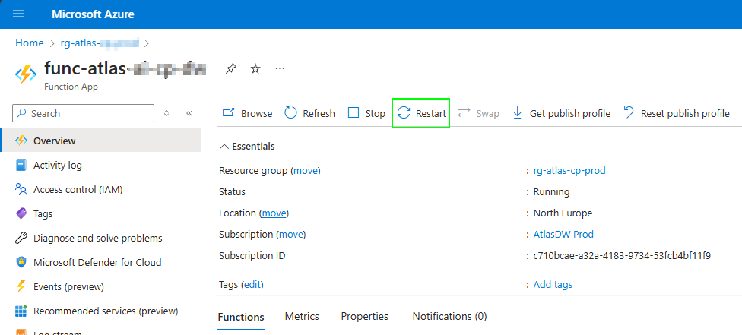Open the rg-atlas-cp-prod resource group link
The image size is (742, 335).
[569, 171]
